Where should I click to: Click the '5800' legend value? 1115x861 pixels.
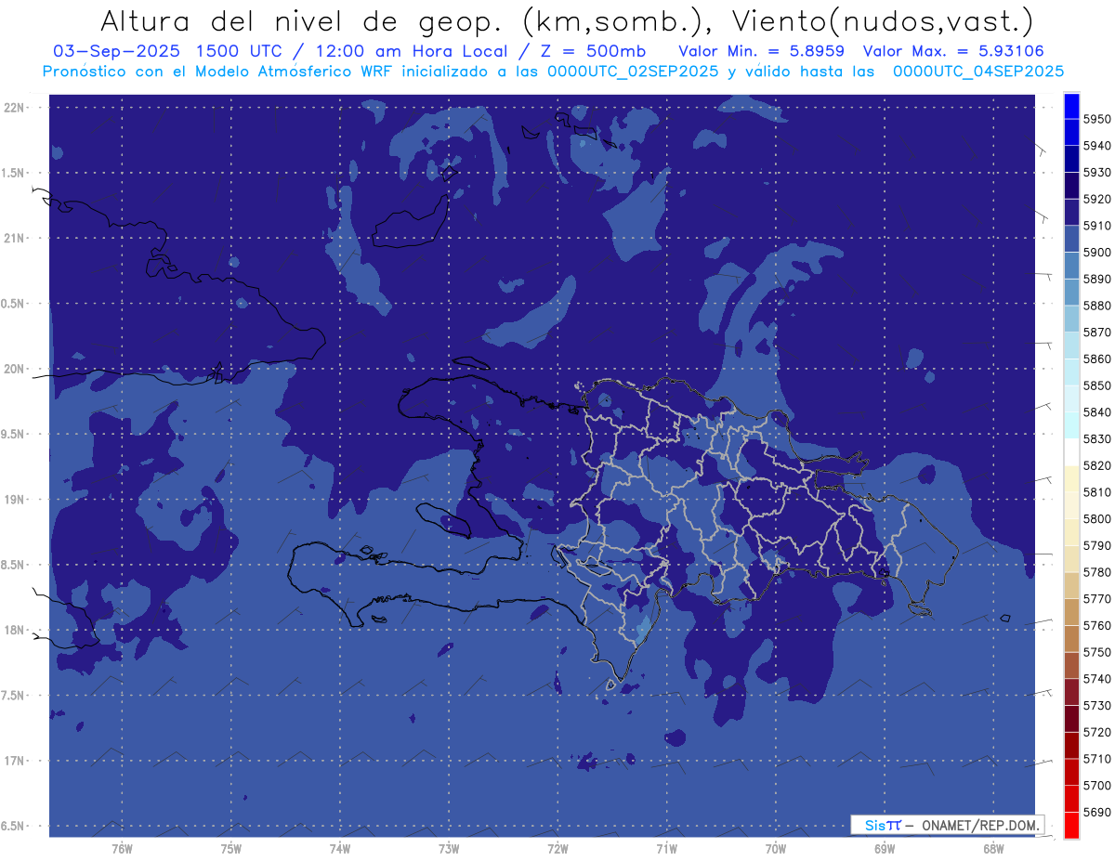coord(1096,518)
